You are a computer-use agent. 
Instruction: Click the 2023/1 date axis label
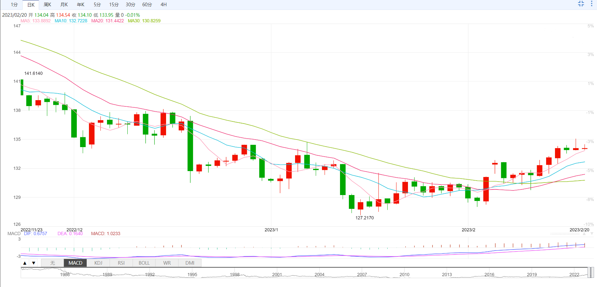point(271,230)
